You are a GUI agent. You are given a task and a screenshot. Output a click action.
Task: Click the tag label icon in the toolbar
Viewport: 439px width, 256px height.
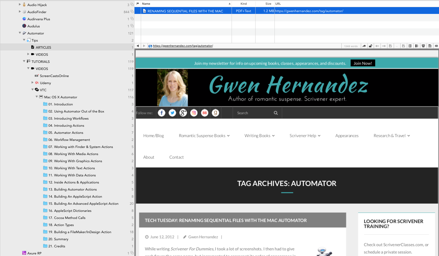point(436,46)
